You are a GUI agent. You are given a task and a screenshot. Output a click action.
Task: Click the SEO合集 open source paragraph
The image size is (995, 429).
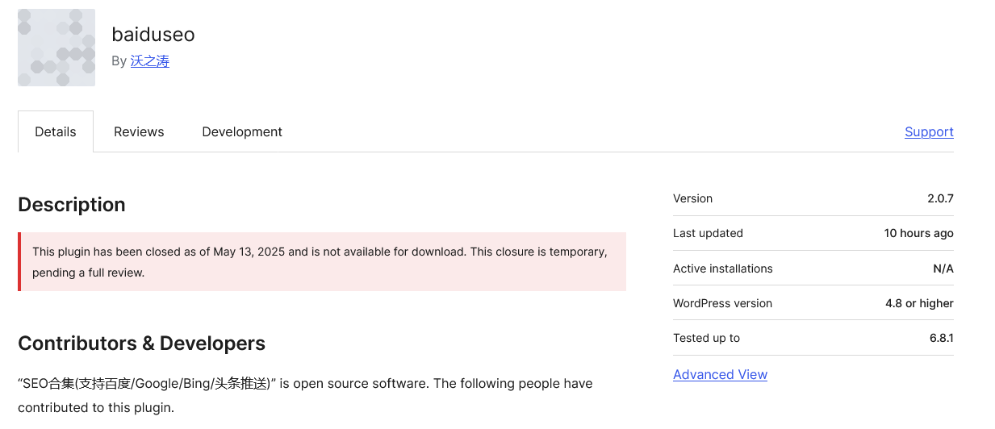305,395
